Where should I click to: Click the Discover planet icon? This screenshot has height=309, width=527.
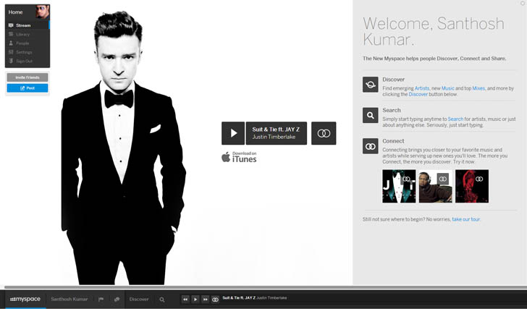click(371, 84)
